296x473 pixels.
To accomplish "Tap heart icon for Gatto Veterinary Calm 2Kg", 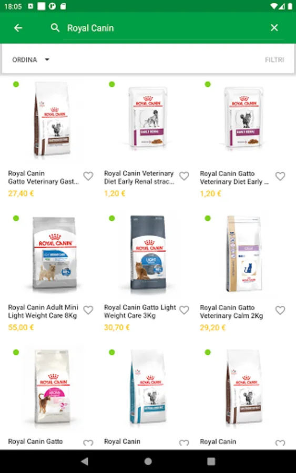I will click(280, 310).
